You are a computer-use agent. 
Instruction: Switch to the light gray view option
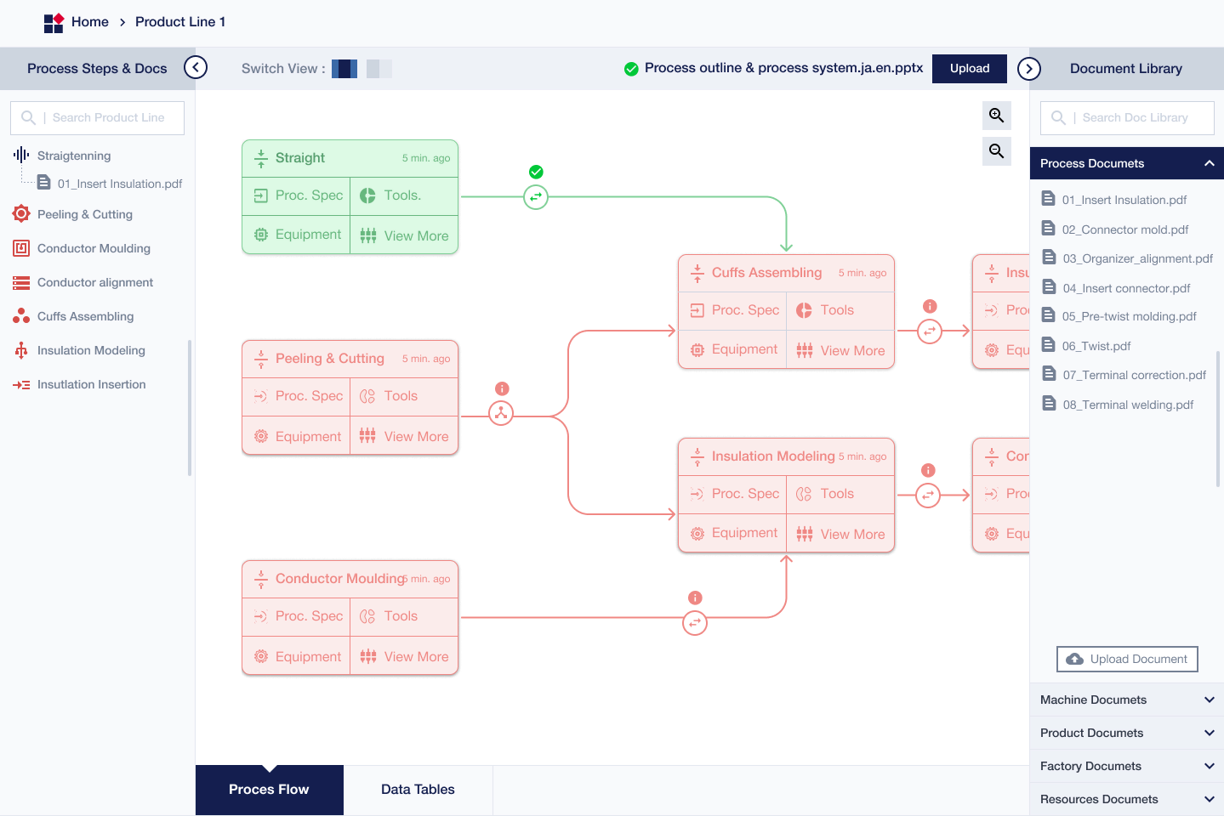click(379, 69)
